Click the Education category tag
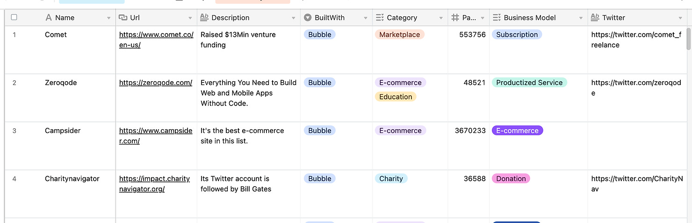Screen dimensions: 692x223 point(396,97)
